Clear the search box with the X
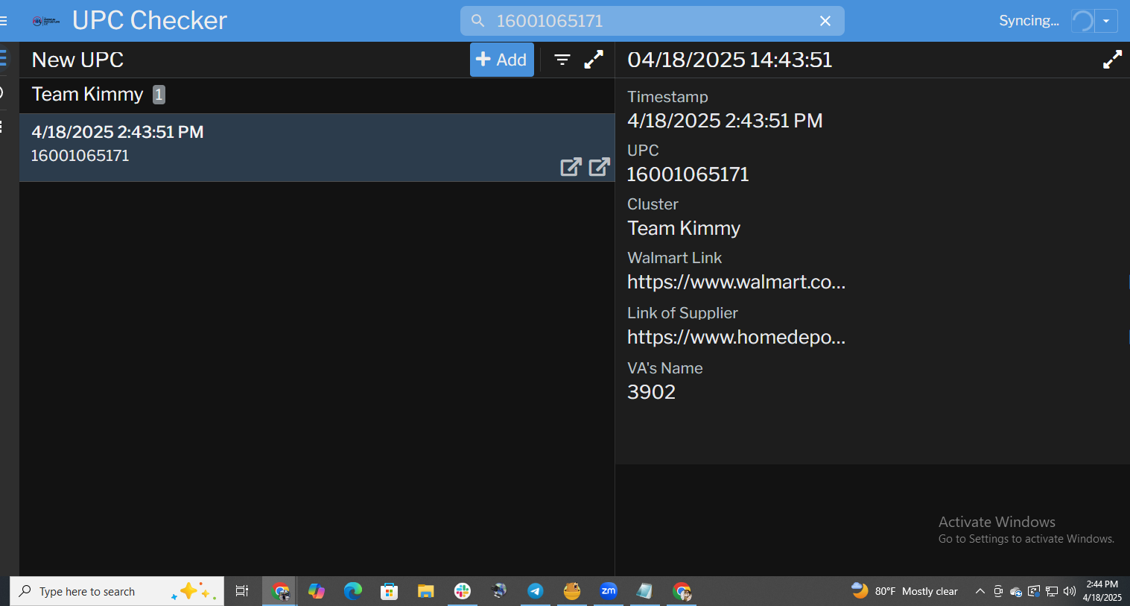This screenshot has width=1130, height=606. (x=825, y=21)
